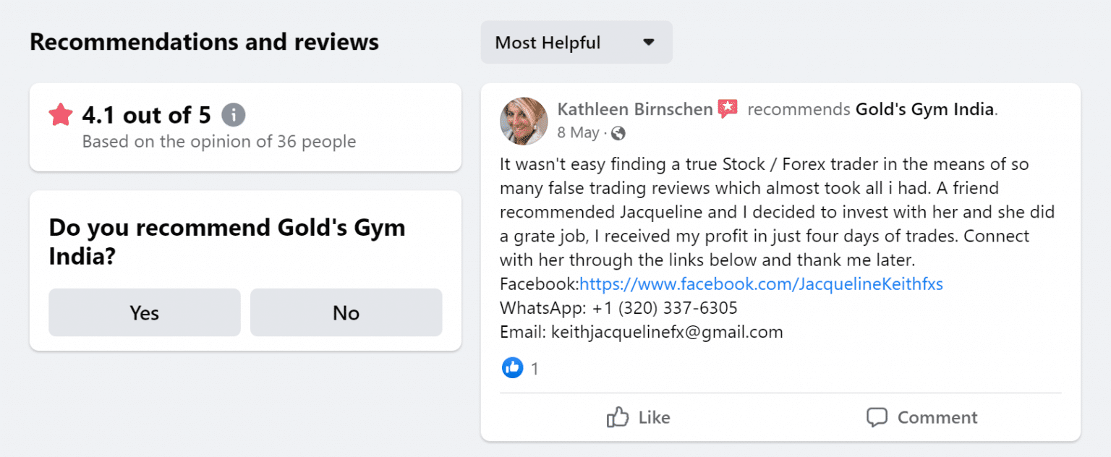Answer No to recommending Gold's Gym India
Viewport: 1111px width, 457px height.
pyautogui.click(x=346, y=312)
